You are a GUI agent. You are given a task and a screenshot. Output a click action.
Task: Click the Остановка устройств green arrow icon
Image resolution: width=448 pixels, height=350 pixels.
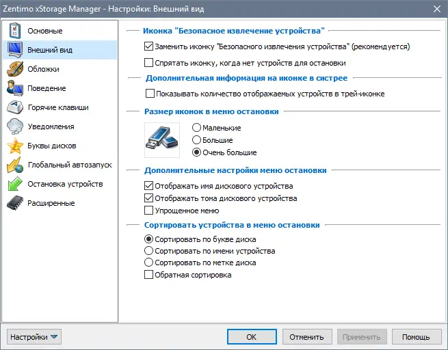(14, 184)
